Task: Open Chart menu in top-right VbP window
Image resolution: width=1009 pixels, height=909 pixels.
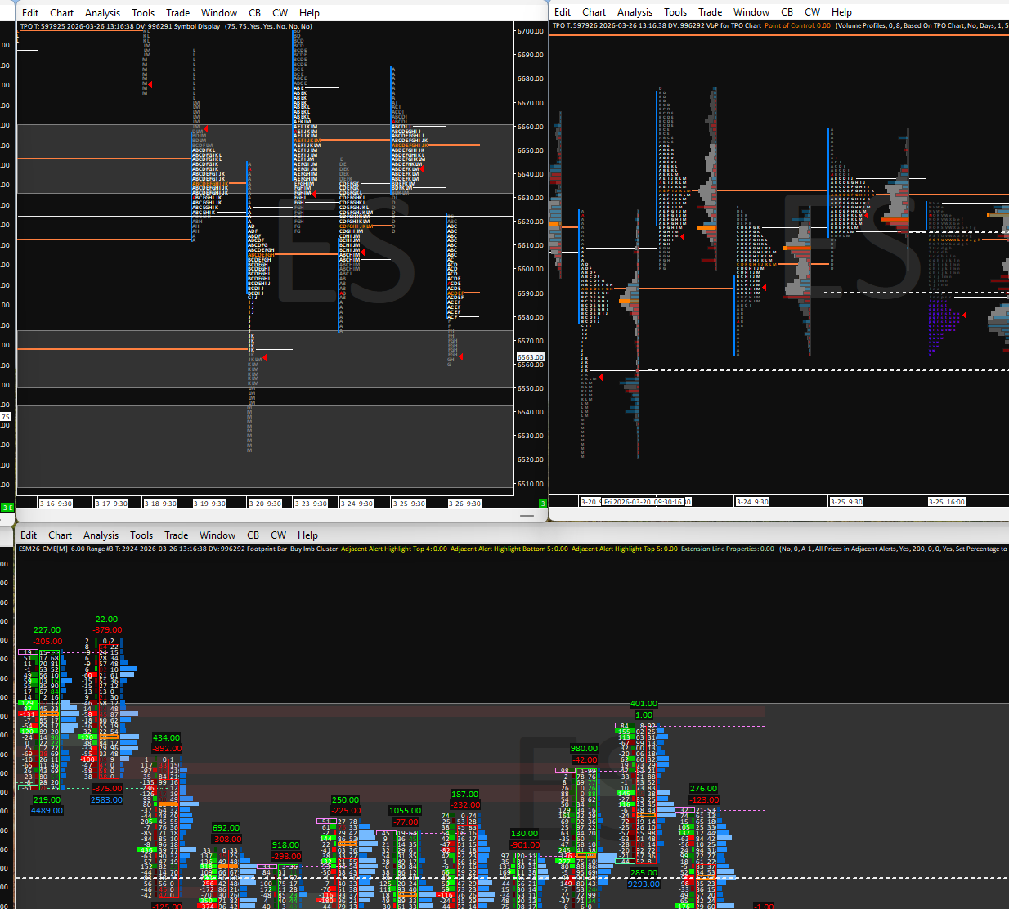Action: tap(594, 11)
